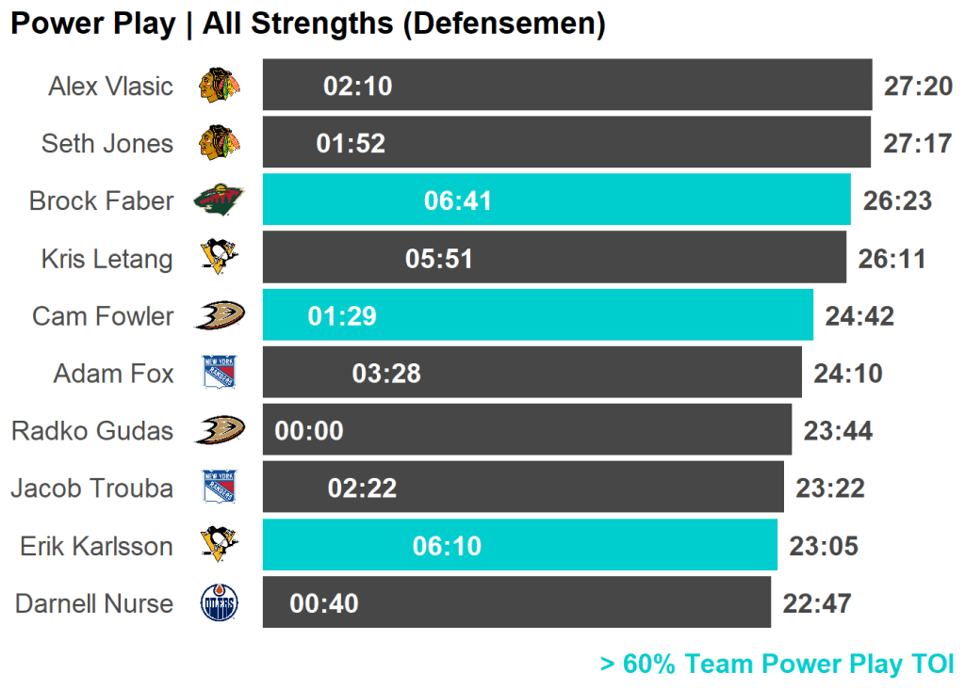965x688 pixels.
Task: Click the Rangers logo beside Adam Fox
Action: coord(219,373)
